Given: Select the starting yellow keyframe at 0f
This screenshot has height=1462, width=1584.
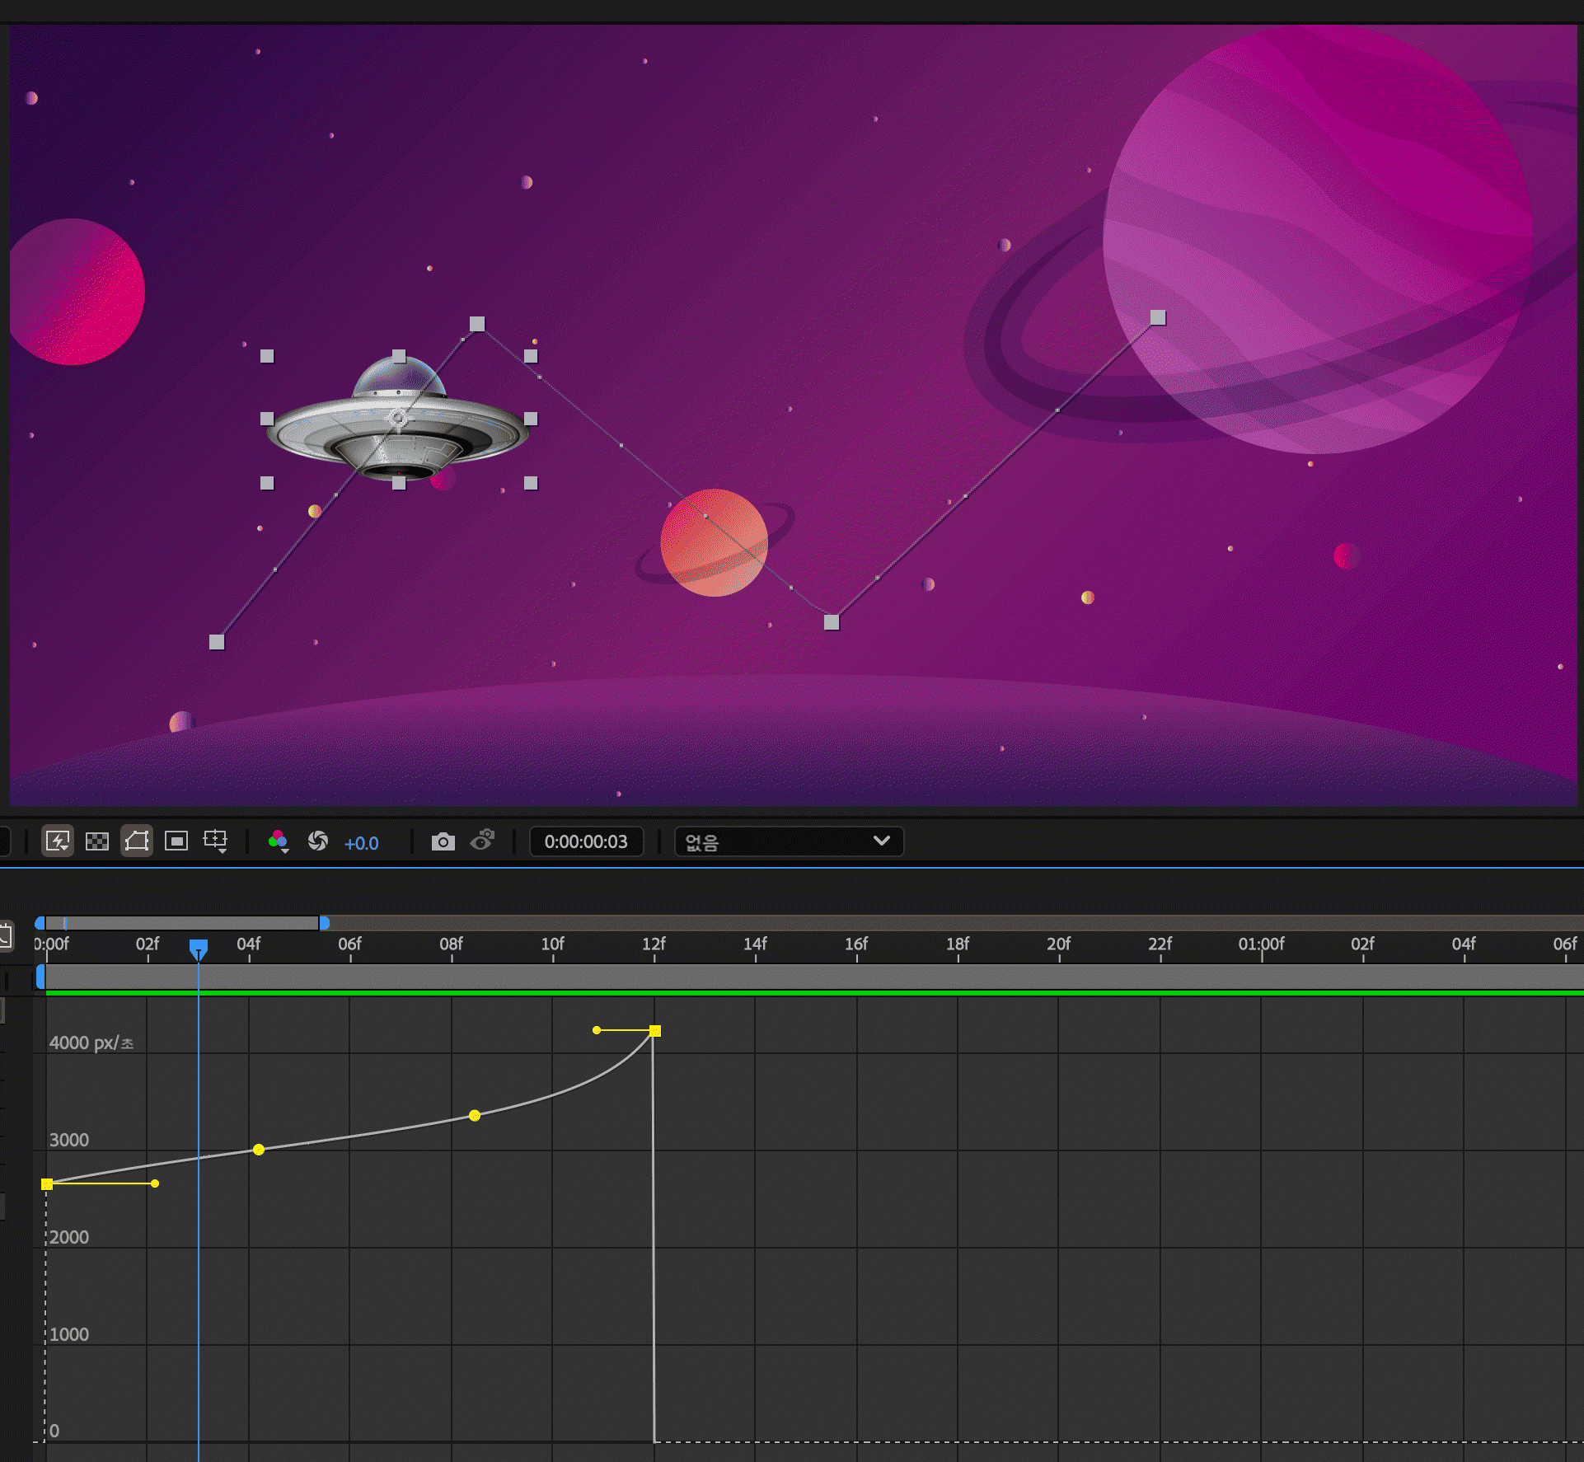Looking at the screenshot, I should pos(47,1184).
